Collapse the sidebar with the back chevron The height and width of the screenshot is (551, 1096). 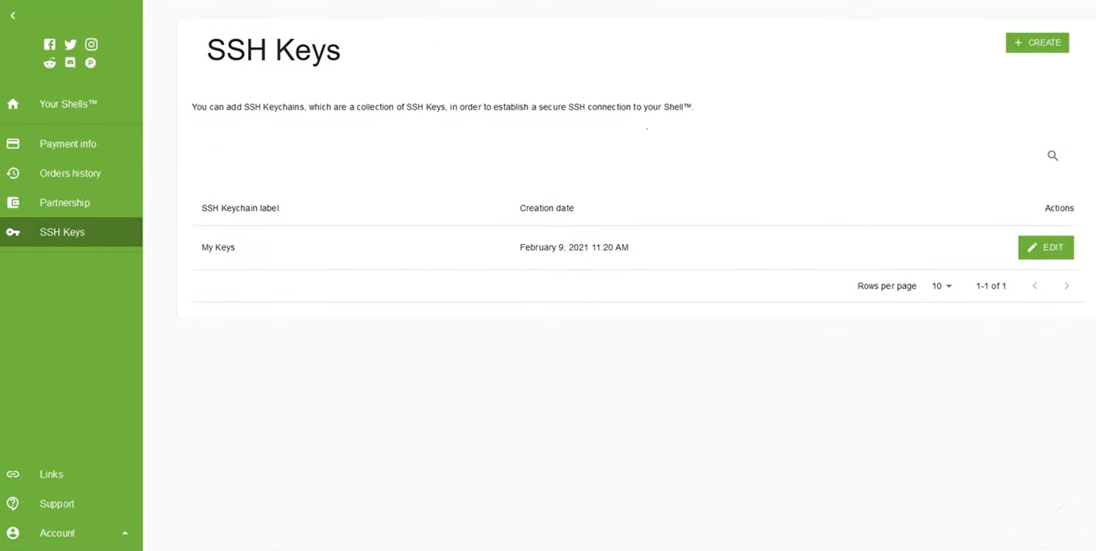coord(13,15)
